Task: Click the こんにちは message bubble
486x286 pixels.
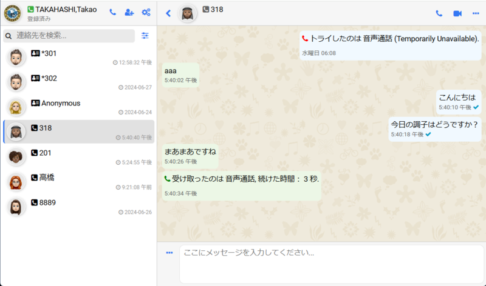Action: 457,101
